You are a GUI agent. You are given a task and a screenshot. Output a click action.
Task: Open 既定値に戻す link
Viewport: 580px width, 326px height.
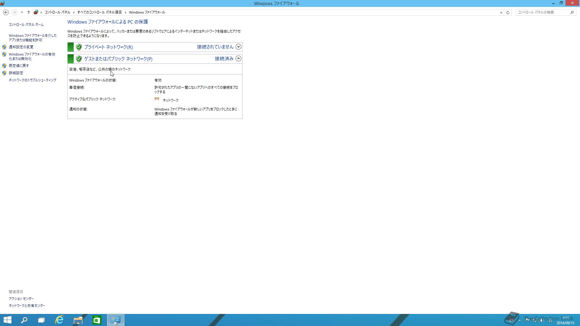click(x=19, y=66)
